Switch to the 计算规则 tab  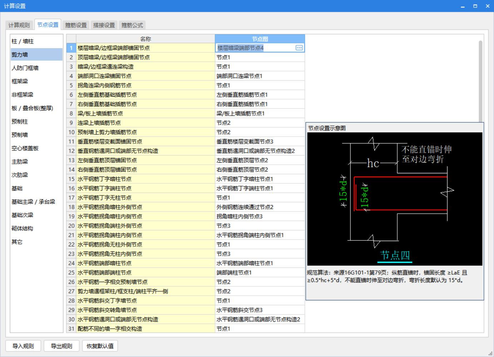pos(19,25)
